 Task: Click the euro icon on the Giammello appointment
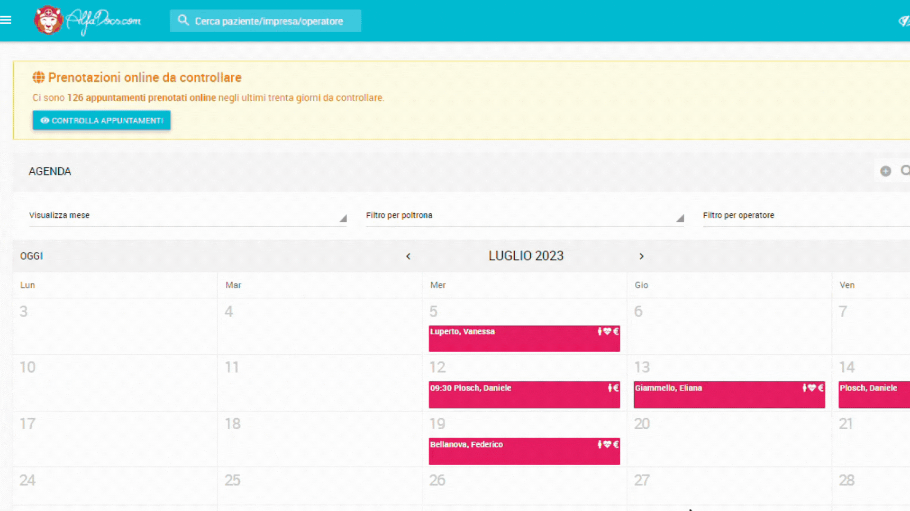coord(820,388)
